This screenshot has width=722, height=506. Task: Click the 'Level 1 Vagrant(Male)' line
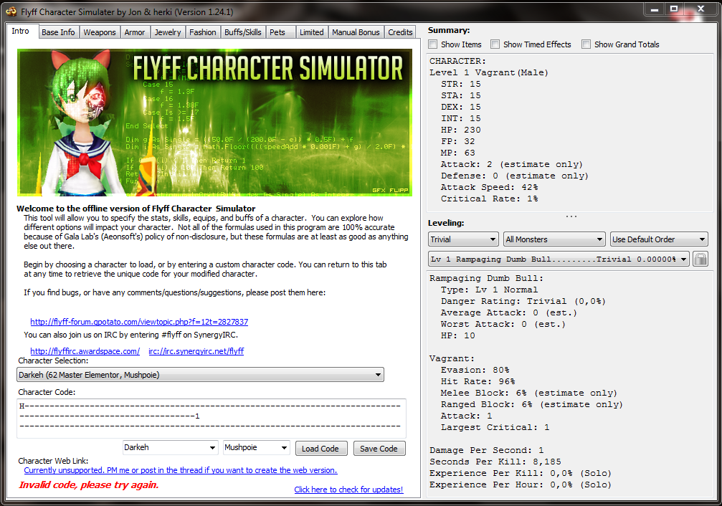[488, 72]
